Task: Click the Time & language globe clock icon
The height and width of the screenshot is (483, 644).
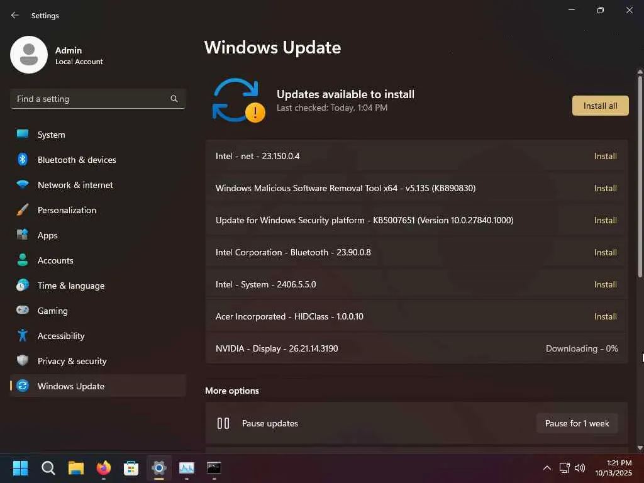Action: click(23, 285)
